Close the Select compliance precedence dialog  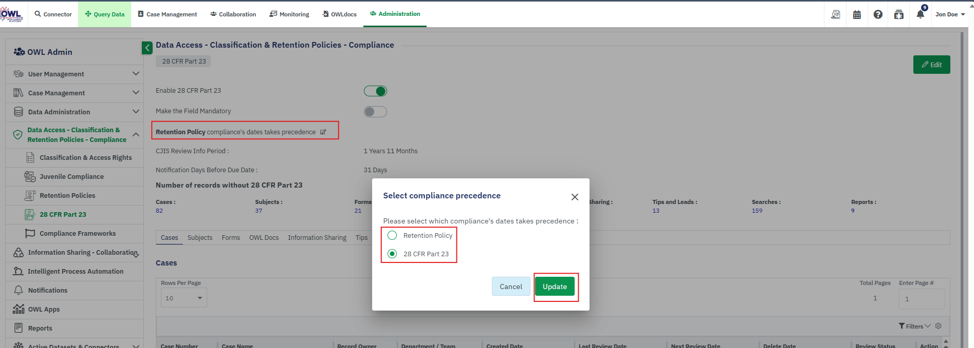[575, 197]
